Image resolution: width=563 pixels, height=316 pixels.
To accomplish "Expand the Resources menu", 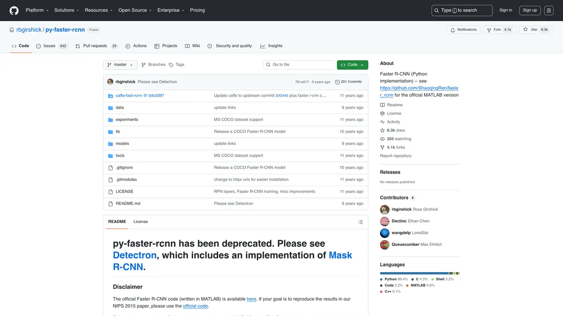I will pos(99,11).
